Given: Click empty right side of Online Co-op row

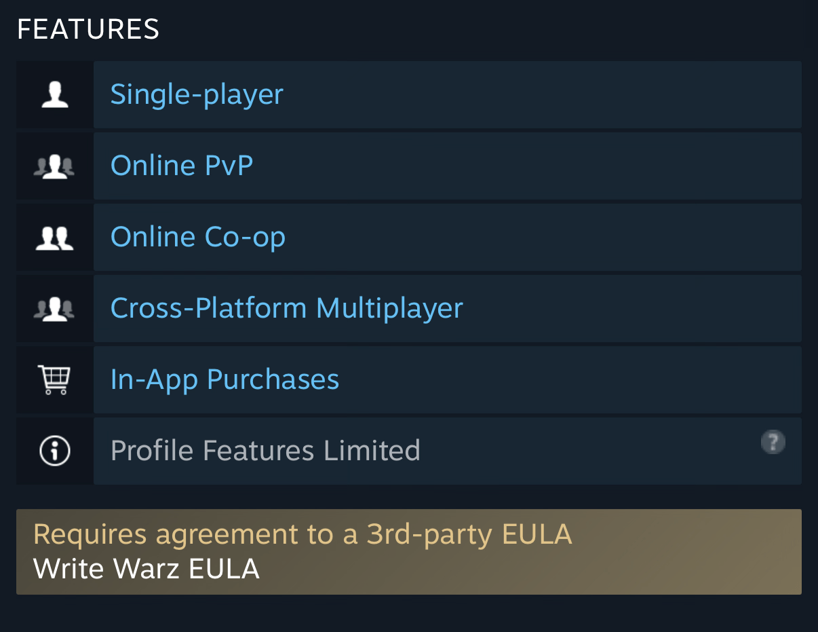Looking at the screenshot, I should click(610, 238).
